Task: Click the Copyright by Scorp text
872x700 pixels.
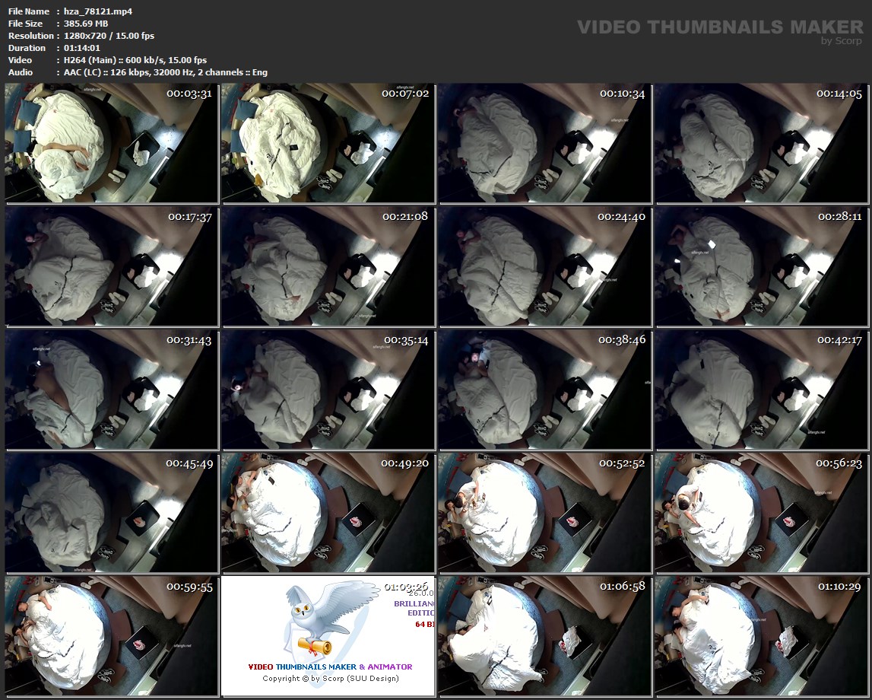Action: click(x=330, y=679)
